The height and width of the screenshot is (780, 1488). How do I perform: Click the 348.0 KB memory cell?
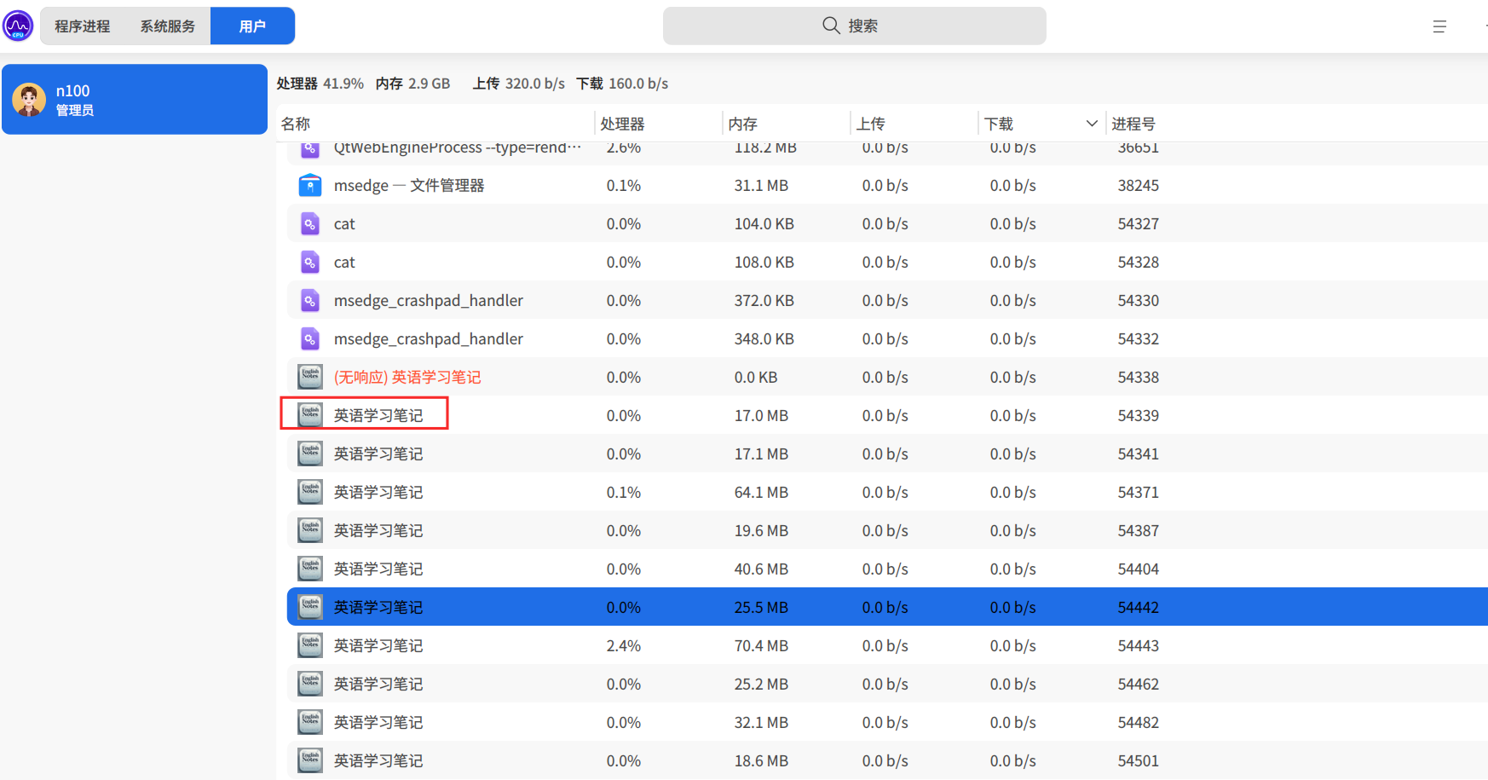point(764,338)
